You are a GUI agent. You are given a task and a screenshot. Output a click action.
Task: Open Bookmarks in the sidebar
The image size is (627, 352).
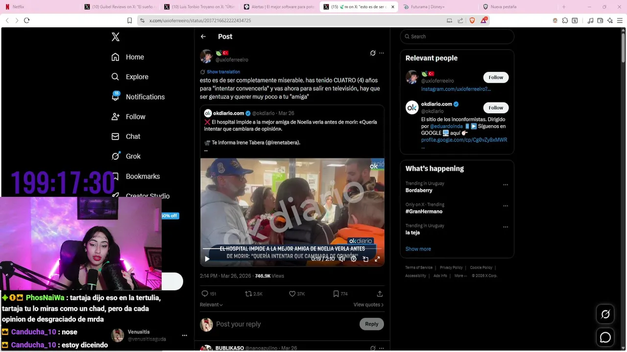(x=136, y=176)
